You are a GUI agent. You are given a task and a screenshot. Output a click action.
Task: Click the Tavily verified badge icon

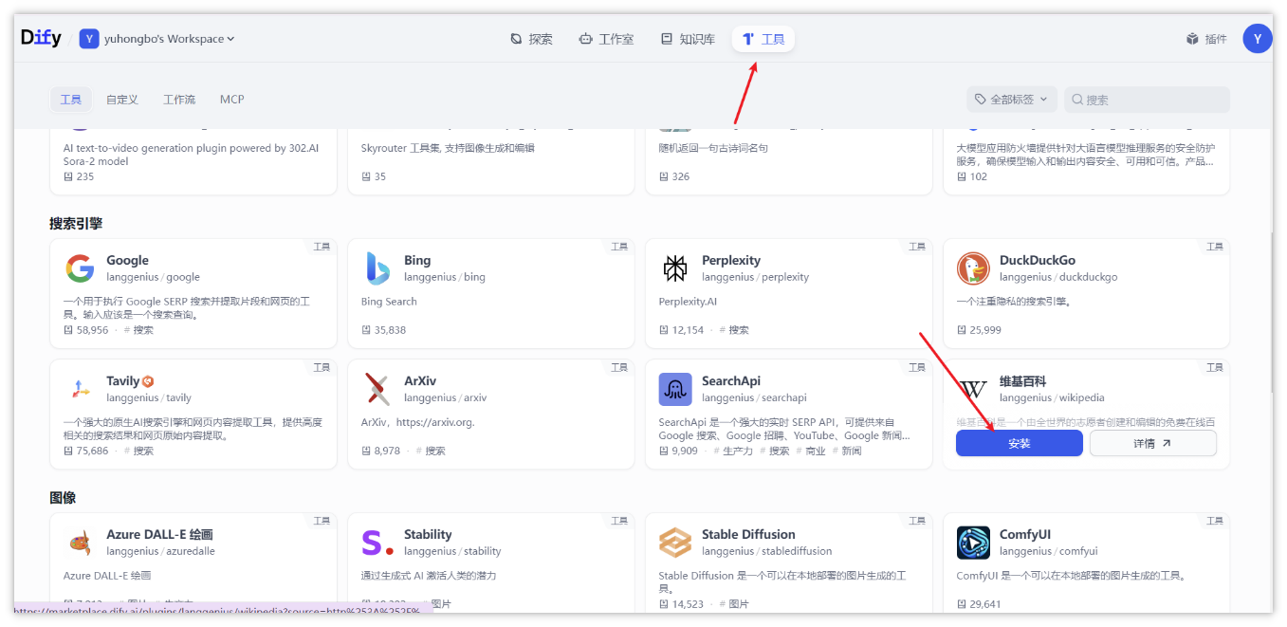(148, 381)
